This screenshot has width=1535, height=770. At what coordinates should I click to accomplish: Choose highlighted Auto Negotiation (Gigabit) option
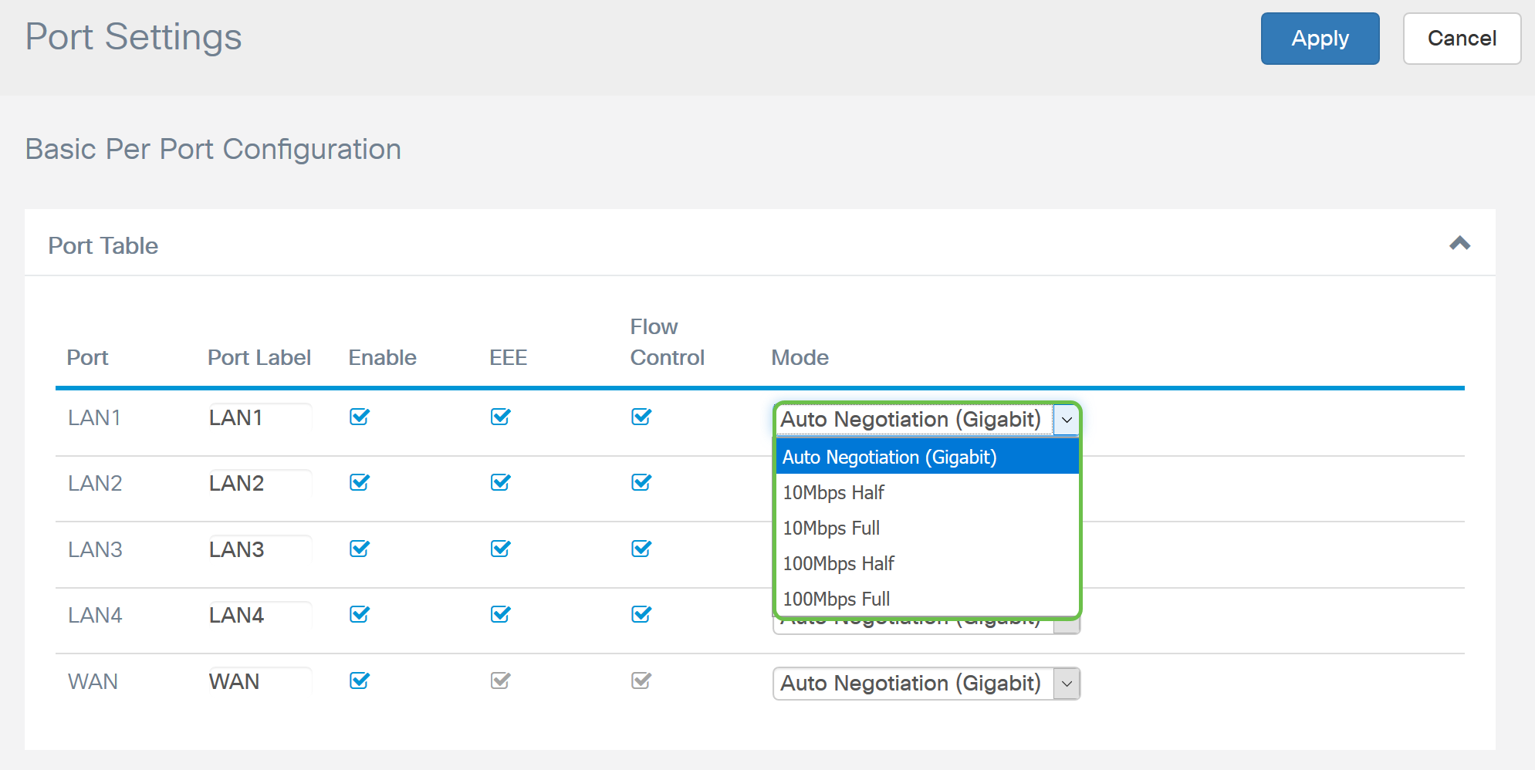coord(889,457)
